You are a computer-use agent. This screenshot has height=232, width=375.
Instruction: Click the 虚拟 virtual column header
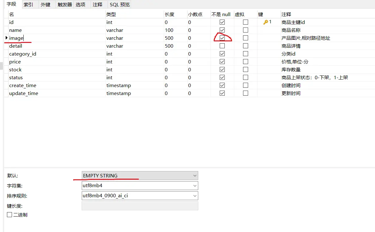click(x=245, y=14)
